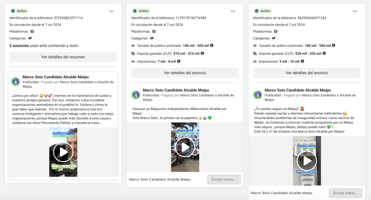Click eye icon beside Impresiones 7 mil - 8 mil
The image size is (371, 200).
133,61
